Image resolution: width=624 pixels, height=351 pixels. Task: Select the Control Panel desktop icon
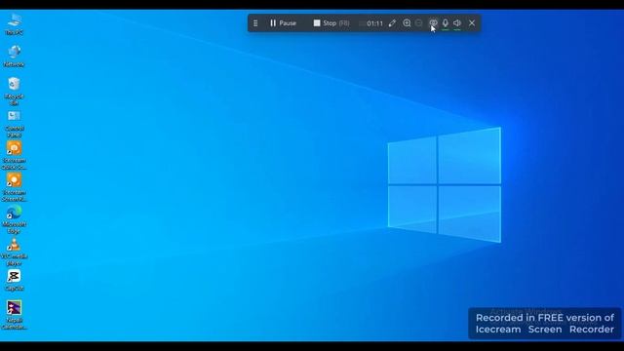(15, 124)
